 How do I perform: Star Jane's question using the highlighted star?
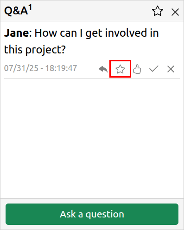coord(120,69)
